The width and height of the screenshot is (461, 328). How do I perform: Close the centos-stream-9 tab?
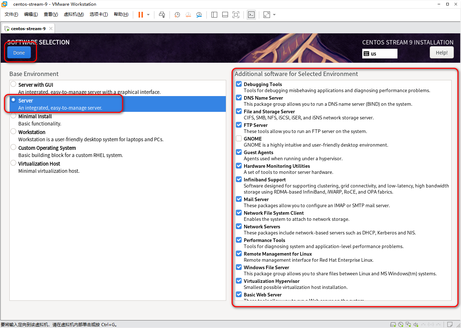[x=51, y=28]
